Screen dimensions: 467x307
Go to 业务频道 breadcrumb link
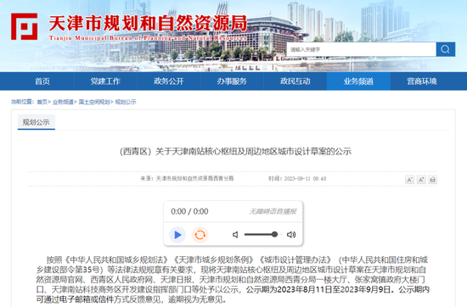click(63, 102)
